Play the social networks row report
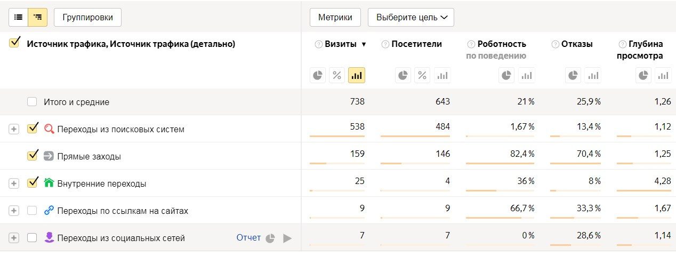 tap(287, 238)
